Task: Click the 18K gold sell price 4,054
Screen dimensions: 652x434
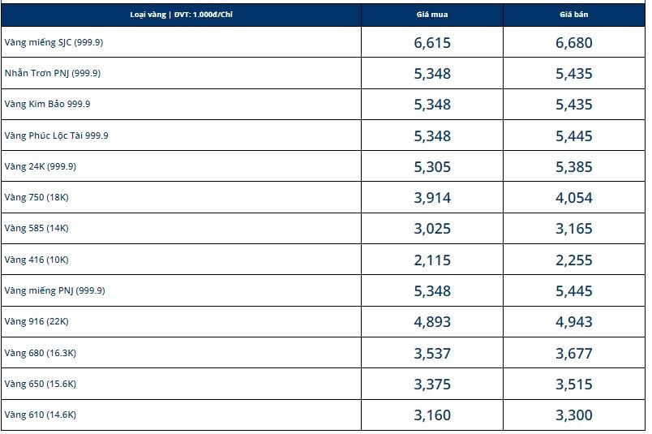Action: (574, 198)
